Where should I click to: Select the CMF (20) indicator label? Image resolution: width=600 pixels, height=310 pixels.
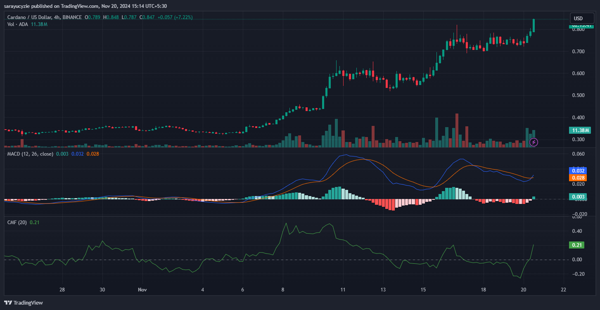click(x=17, y=222)
